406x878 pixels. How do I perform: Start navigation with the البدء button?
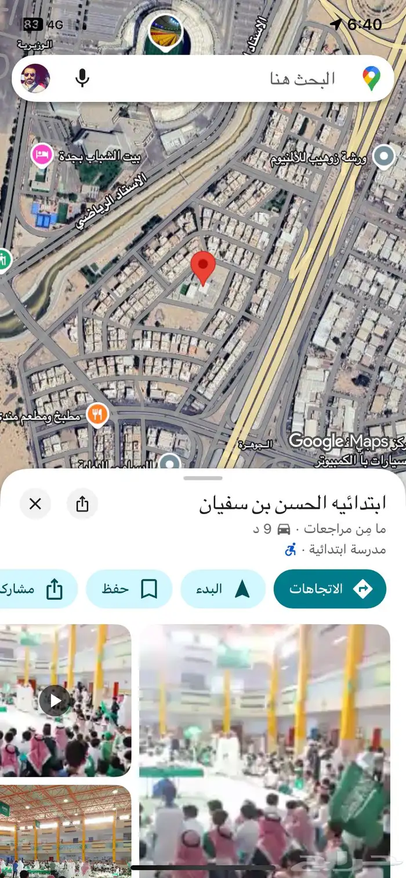point(223,589)
